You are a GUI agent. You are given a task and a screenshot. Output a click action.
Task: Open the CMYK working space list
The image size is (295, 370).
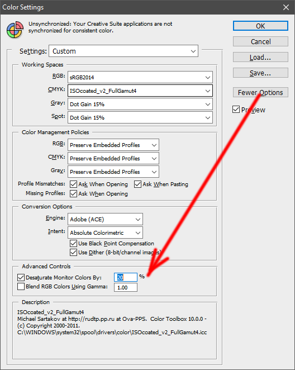[x=140, y=91]
